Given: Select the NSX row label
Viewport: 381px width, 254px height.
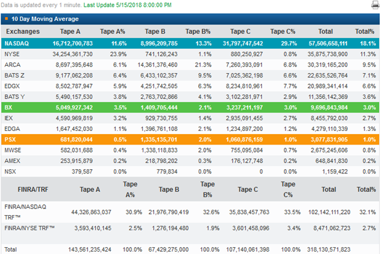Looking at the screenshot, I should point(10,172).
